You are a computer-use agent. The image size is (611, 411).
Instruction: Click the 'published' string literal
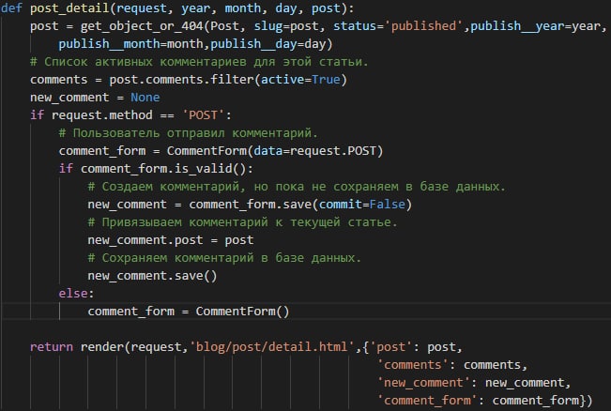coord(423,26)
